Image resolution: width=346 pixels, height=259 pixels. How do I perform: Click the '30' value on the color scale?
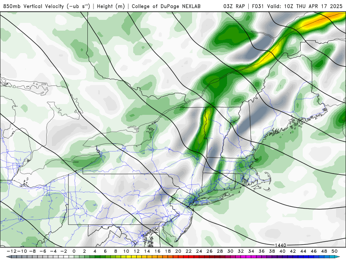(231, 251)
